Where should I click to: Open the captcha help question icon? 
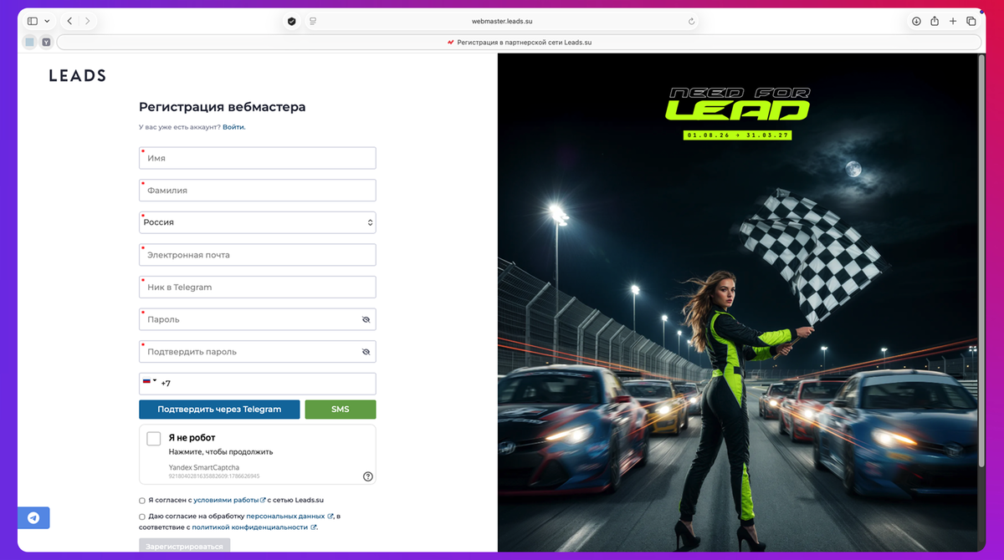click(368, 476)
